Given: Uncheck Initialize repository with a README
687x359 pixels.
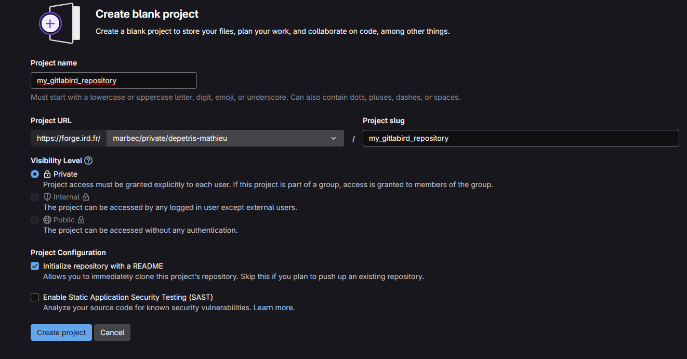Looking at the screenshot, I should click(x=35, y=266).
